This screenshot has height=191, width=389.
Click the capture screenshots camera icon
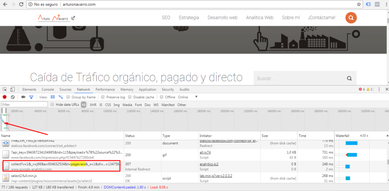pyautogui.click(x=23, y=97)
